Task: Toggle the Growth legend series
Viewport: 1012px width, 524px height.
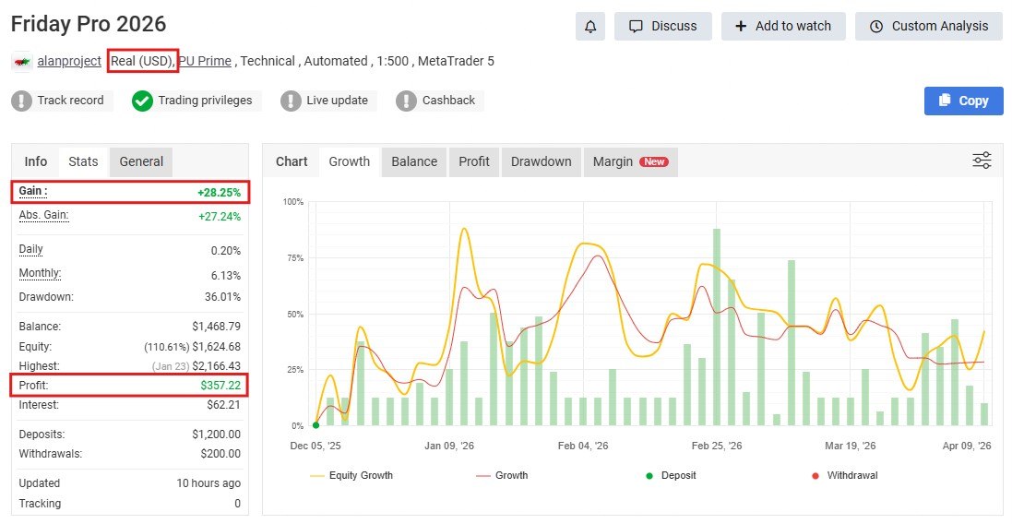Action: pos(502,476)
